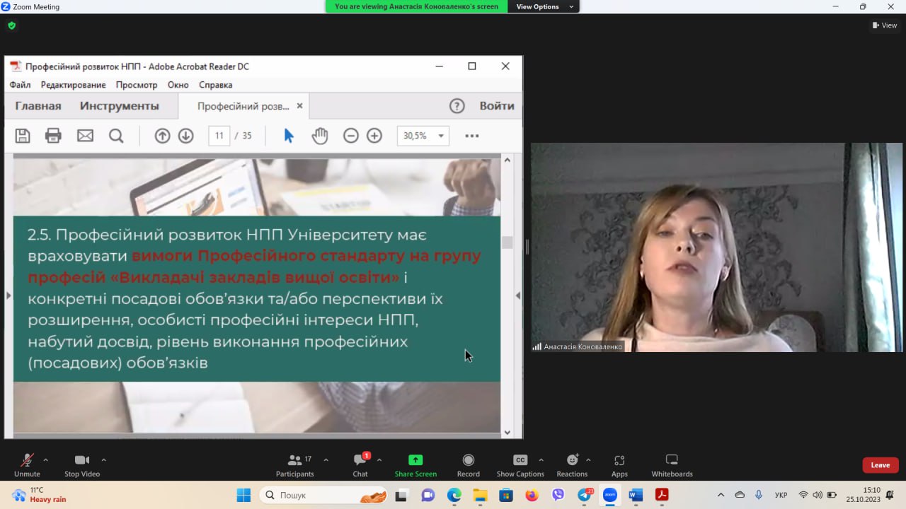
Task: Open the Participants panel
Action: pyautogui.click(x=295, y=465)
